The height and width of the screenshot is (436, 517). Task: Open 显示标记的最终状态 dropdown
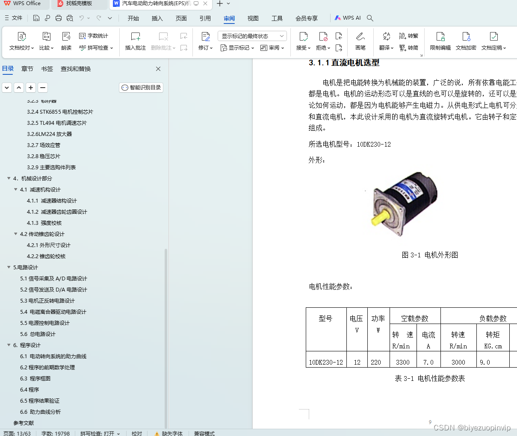coord(252,36)
